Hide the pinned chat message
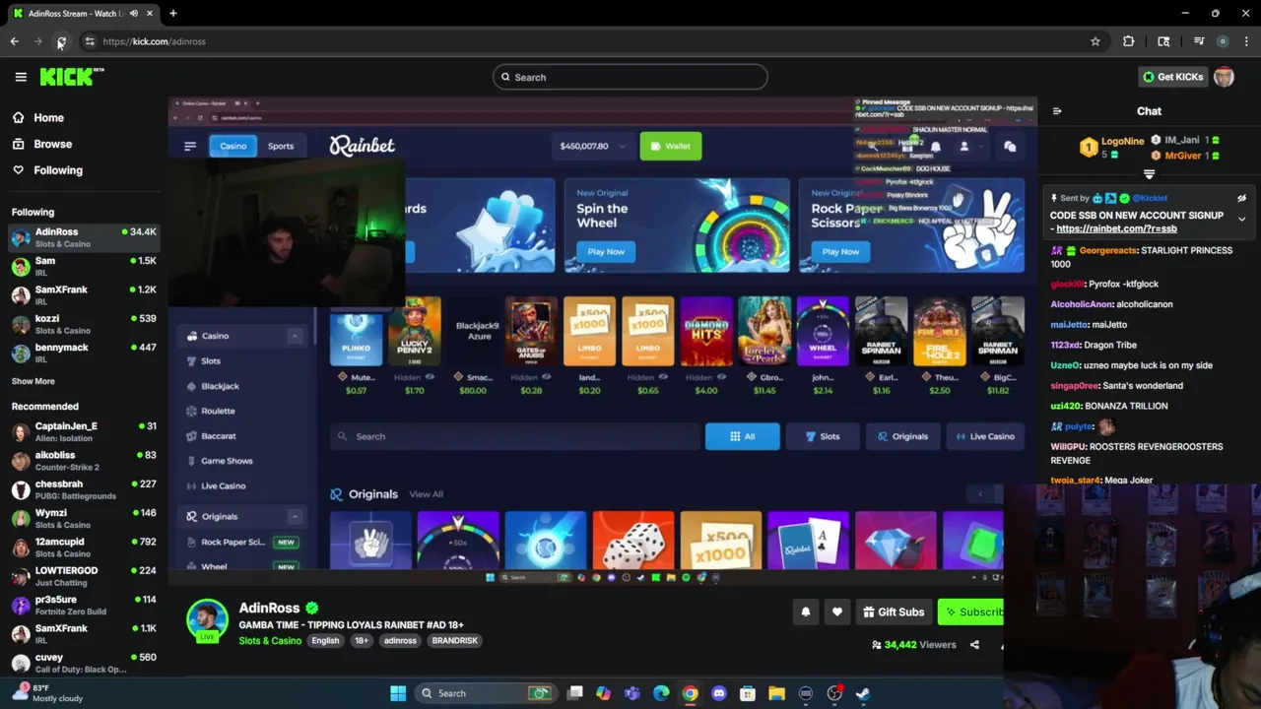 coord(1241,199)
